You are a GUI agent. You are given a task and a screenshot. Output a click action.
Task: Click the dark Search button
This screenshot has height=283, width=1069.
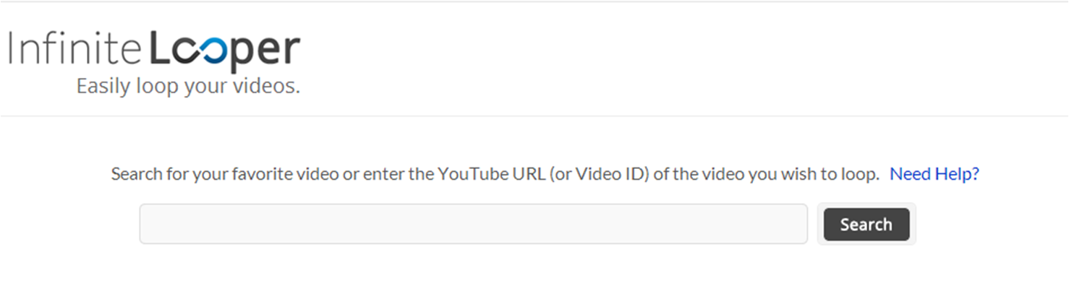coord(866,225)
